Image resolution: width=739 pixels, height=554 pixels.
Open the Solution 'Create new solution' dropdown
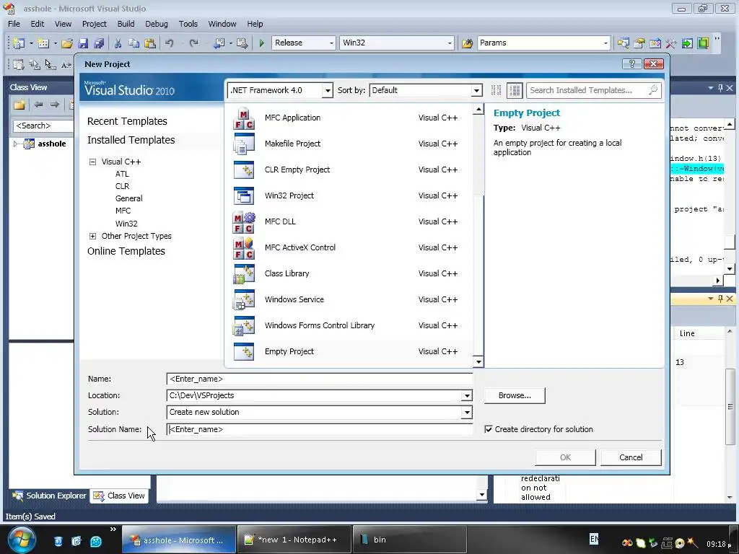click(x=467, y=412)
